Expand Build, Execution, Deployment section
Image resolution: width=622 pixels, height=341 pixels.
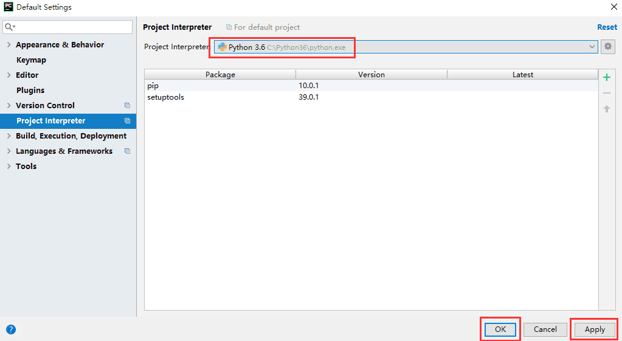9,136
